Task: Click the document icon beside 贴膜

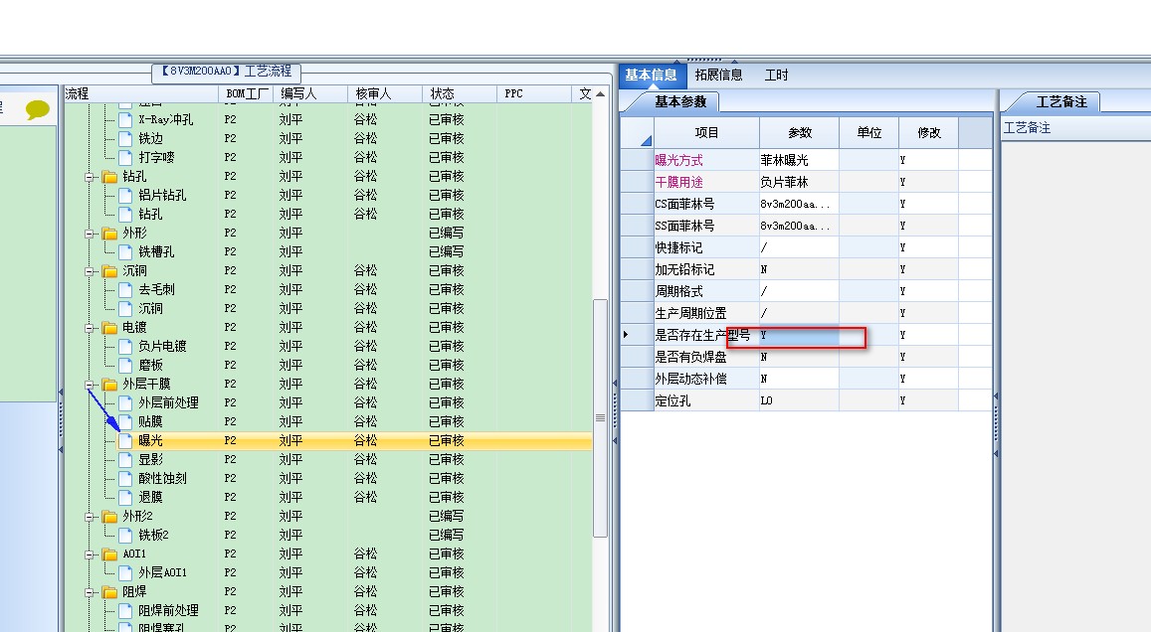Action: pyautogui.click(x=125, y=421)
